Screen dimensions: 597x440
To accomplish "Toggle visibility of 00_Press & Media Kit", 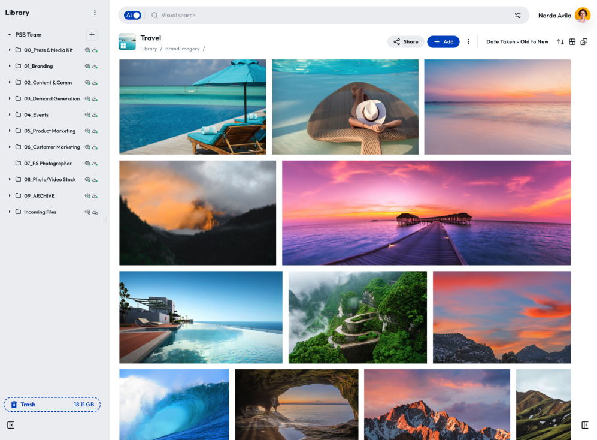I will [87, 50].
